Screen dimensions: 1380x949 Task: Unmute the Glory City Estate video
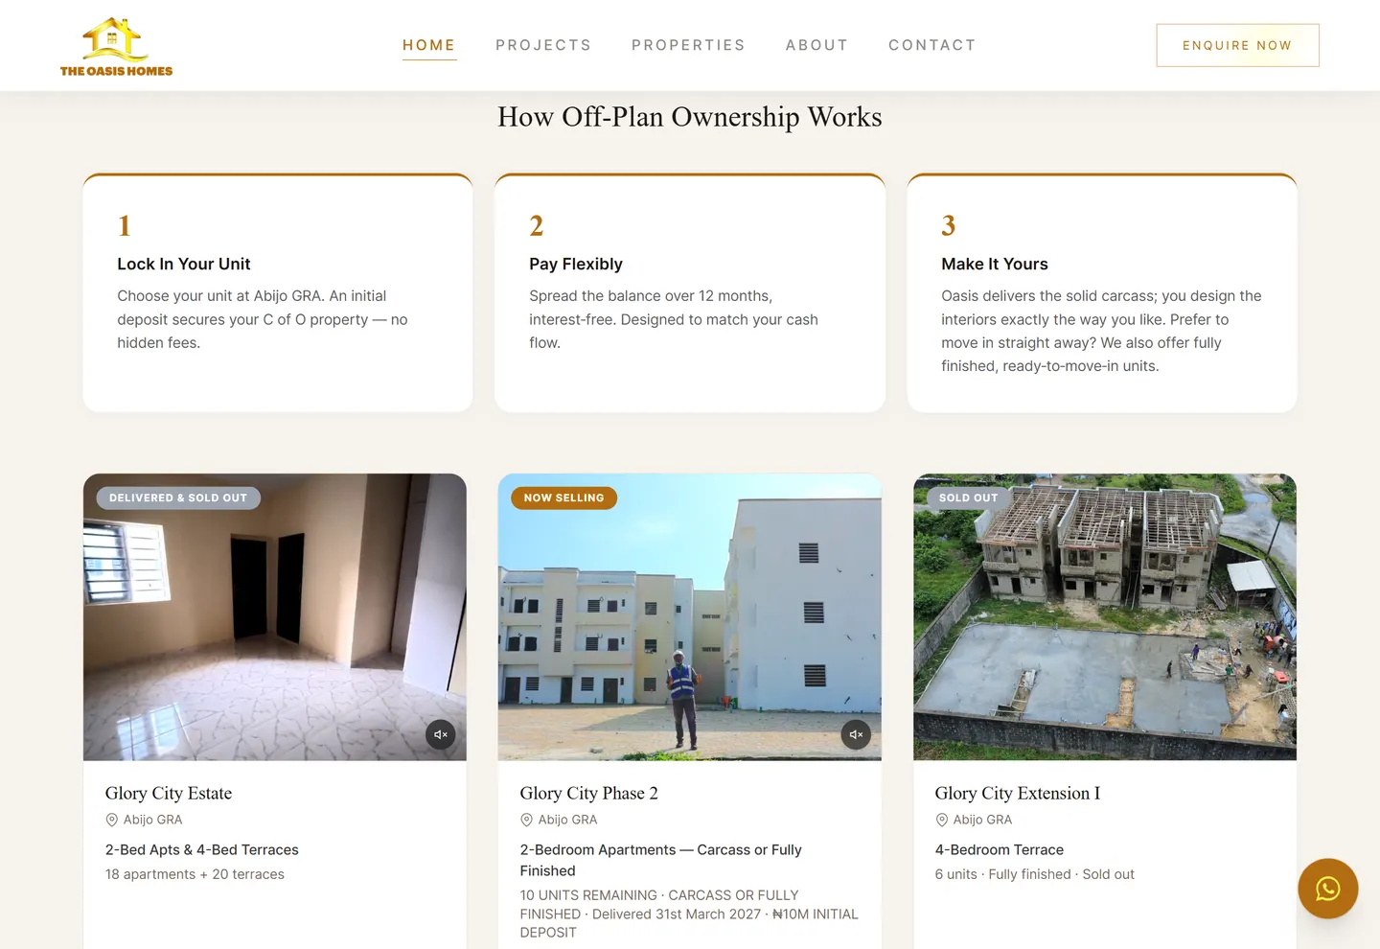[441, 735]
